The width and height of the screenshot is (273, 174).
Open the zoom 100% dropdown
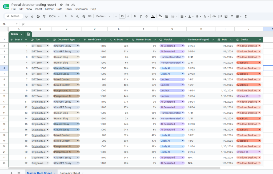coord(54,16)
